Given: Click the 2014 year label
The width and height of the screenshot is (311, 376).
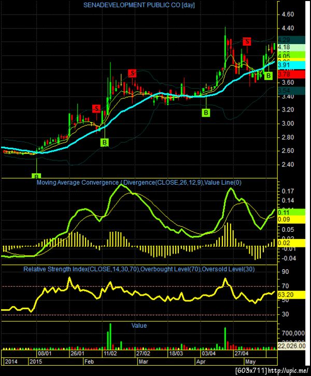Looking at the screenshot, I should [x=11, y=361].
